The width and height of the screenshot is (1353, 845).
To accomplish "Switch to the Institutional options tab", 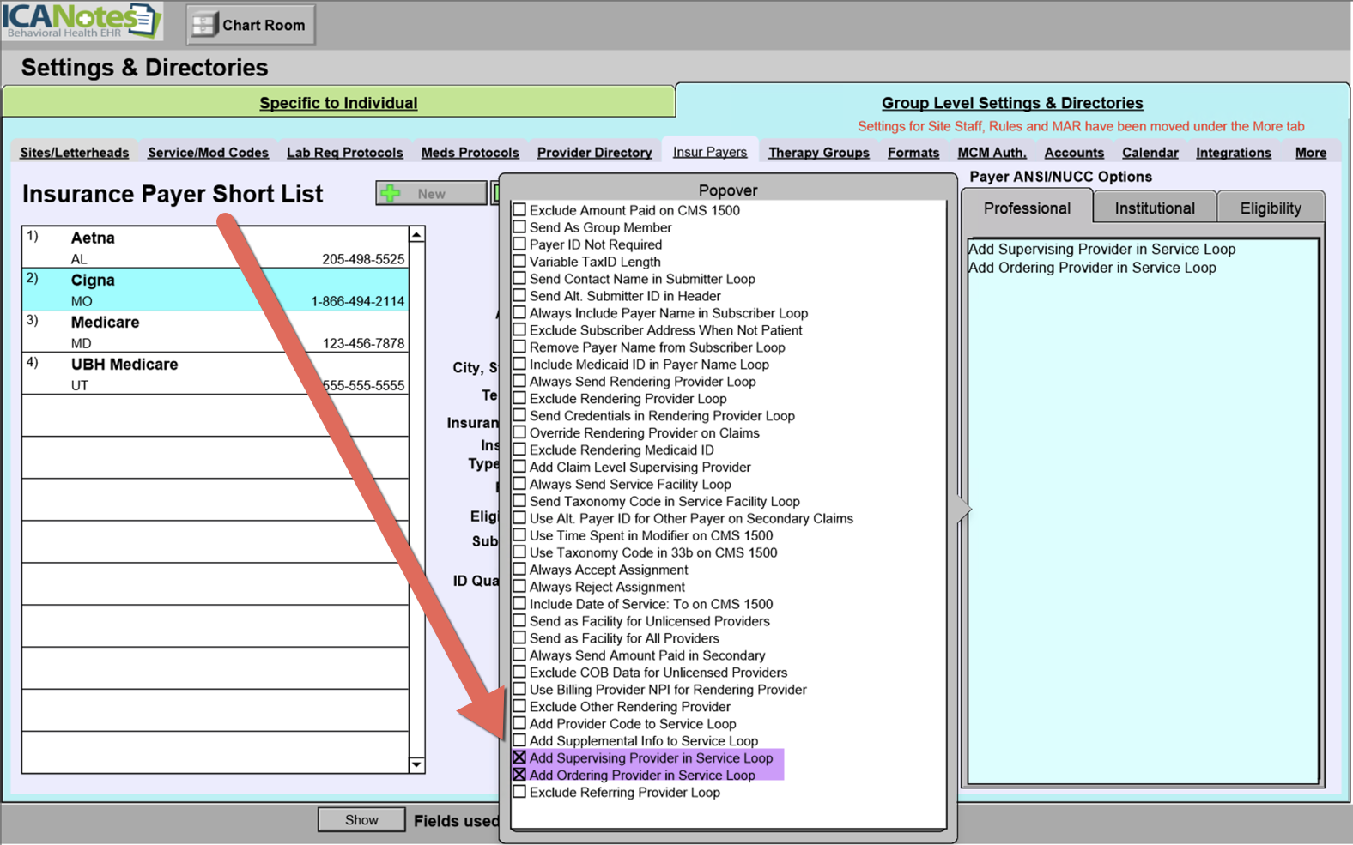I will tap(1155, 208).
